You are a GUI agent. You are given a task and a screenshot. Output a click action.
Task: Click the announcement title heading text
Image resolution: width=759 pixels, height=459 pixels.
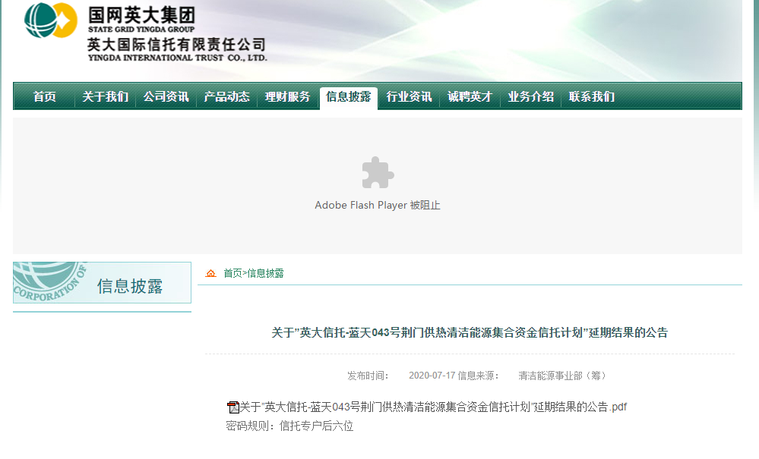(470, 332)
